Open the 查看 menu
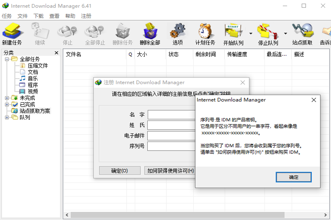 pos(54,16)
